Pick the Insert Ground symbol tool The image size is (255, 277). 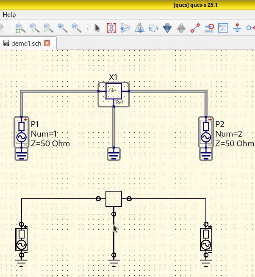[x=237, y=28]
